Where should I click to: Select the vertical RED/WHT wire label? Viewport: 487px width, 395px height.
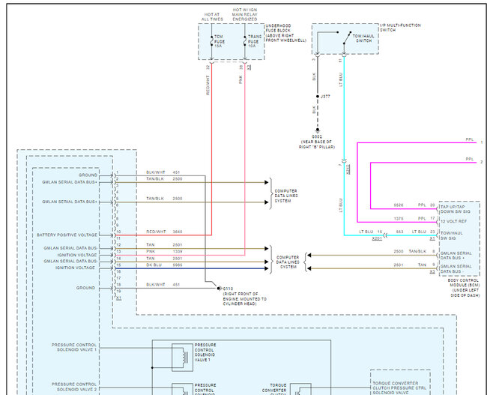pos(208,85)
